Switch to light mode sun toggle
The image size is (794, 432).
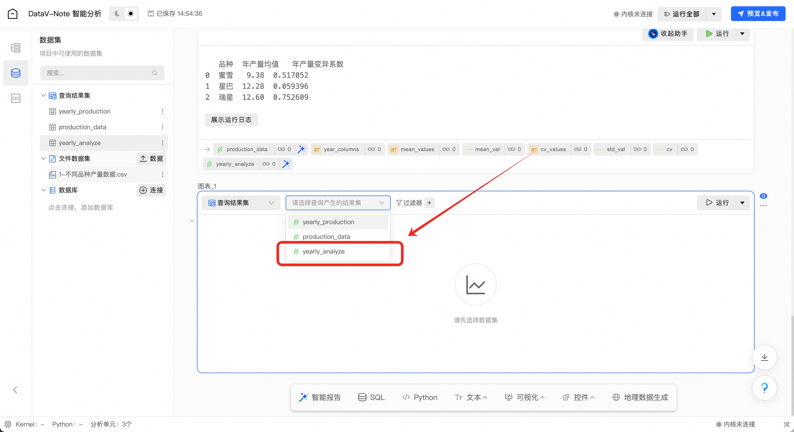tap(131, 14)
